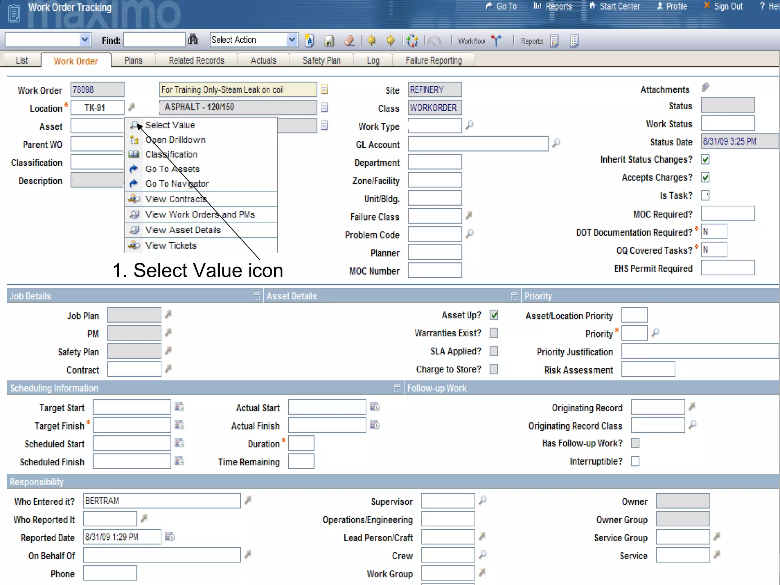Open Failure Class detail menu icon
Screen dimensions: 780x585
click(469, 216)
